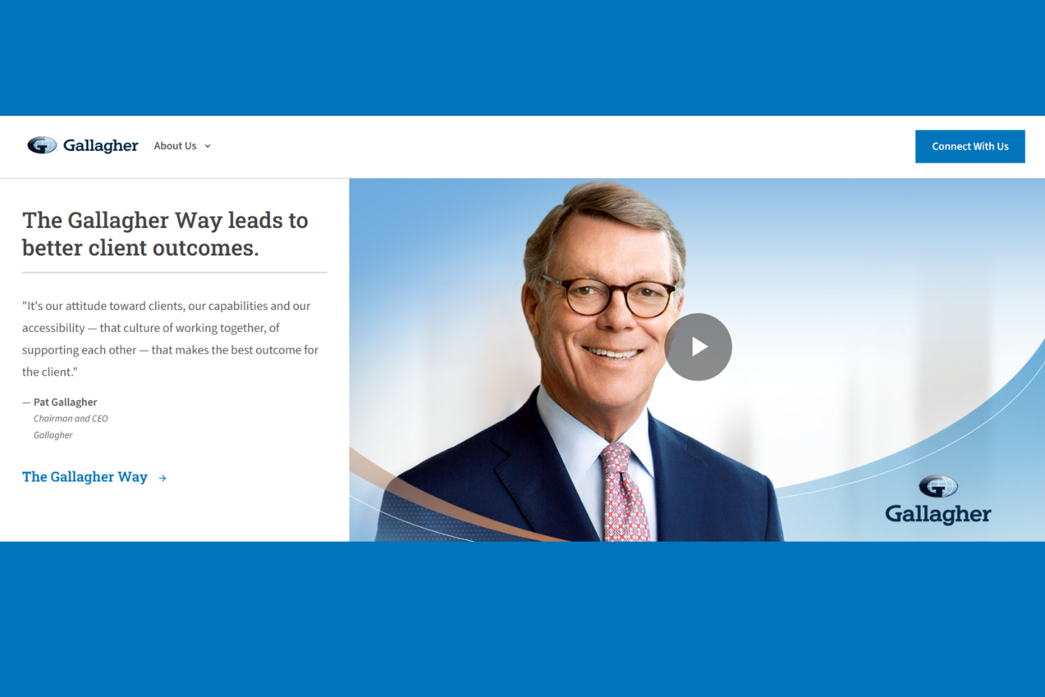Open the Gallagher home wordmark in header
The height and width of the screenshot is (697, 1045).
click(x=100, y=145)
